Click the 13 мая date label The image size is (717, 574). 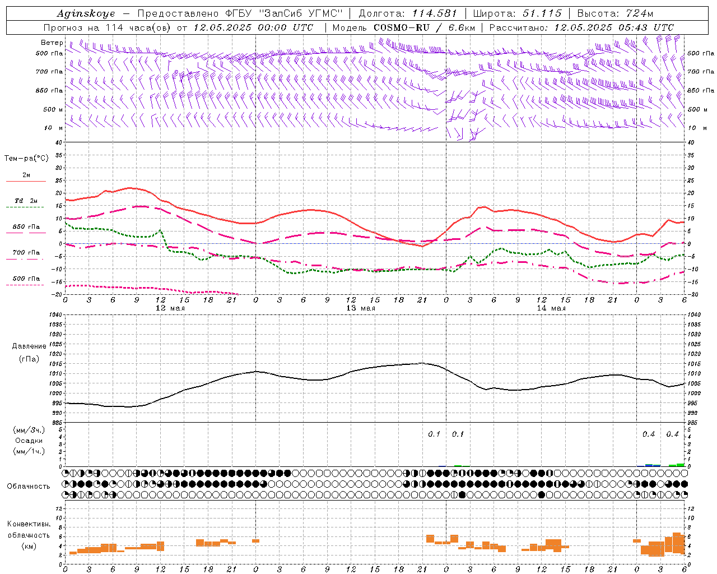[x=360, y=308]
